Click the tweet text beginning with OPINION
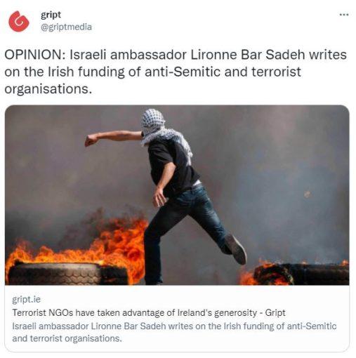 (x=176, y=72)
